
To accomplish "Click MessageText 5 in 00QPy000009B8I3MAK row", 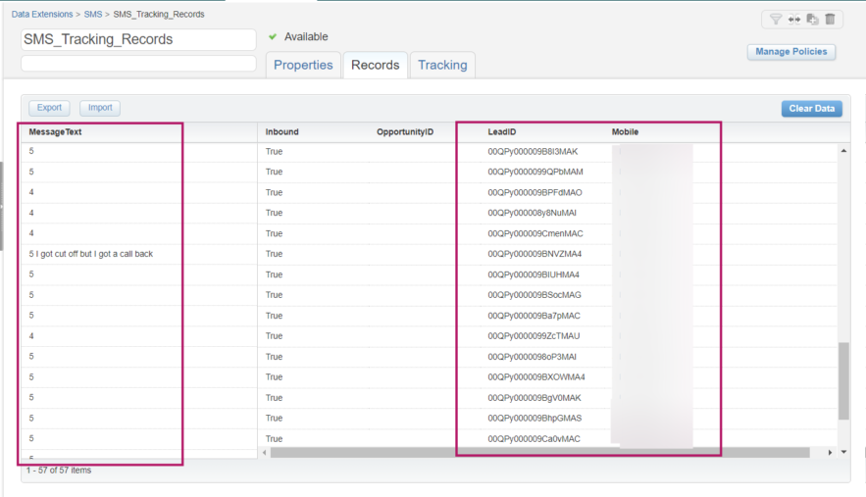I will 31,151.
